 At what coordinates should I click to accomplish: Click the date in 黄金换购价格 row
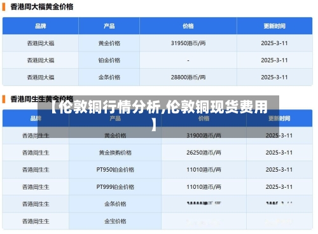(279, 153)
